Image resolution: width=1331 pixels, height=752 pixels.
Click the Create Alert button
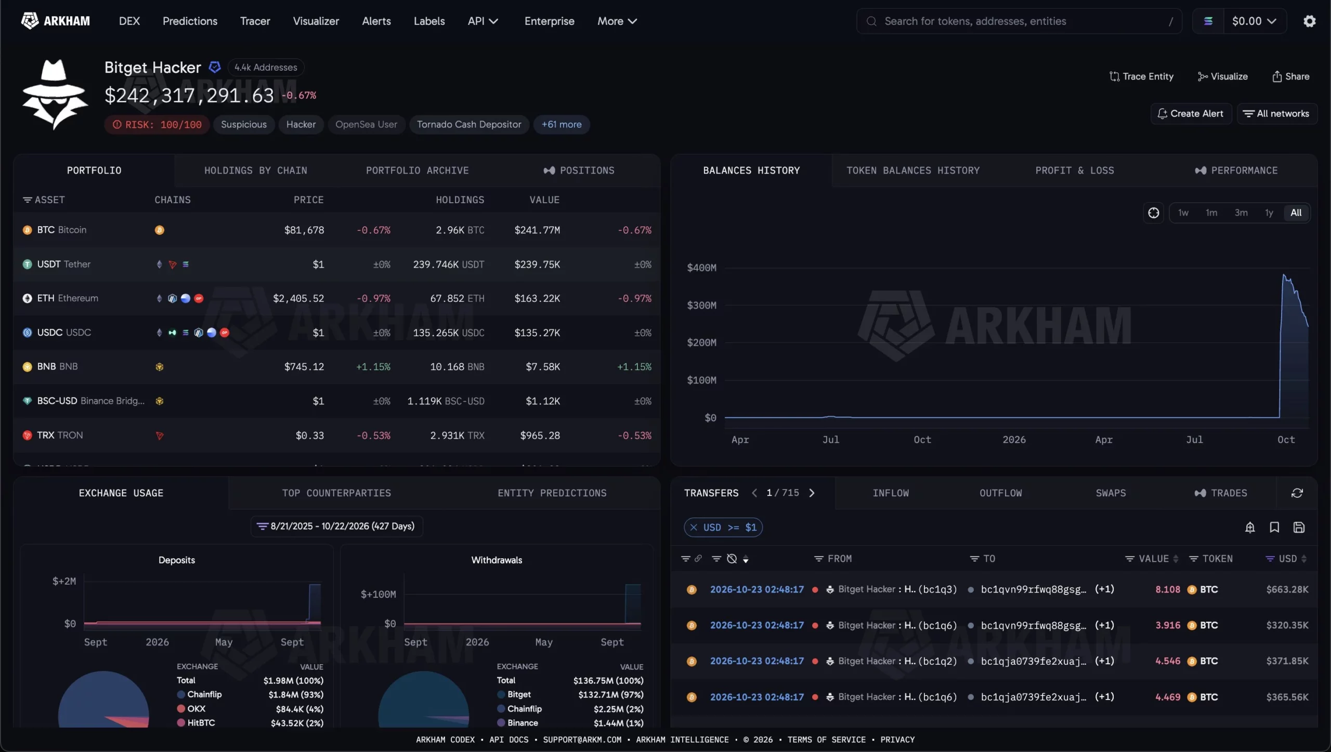point(1191,114)
